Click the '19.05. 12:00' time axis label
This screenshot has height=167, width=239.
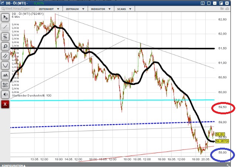[176, 159]
